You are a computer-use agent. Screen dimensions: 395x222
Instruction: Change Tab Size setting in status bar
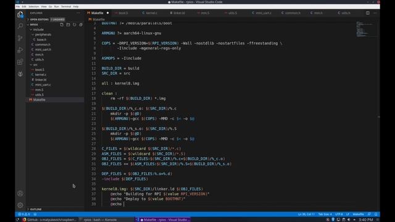[x=325, y=214]
